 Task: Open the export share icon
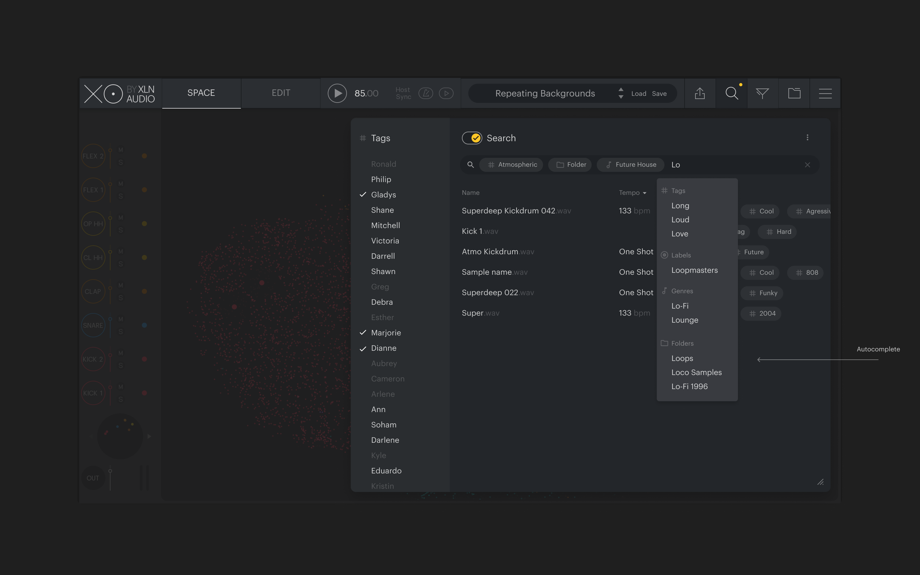(700, 94)
